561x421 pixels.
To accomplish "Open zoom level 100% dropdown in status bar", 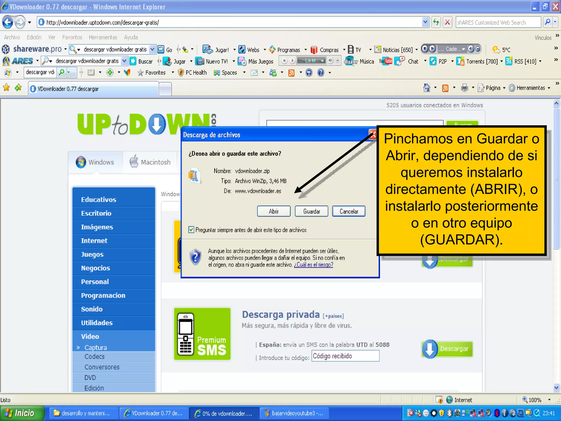I will point(549,400).
